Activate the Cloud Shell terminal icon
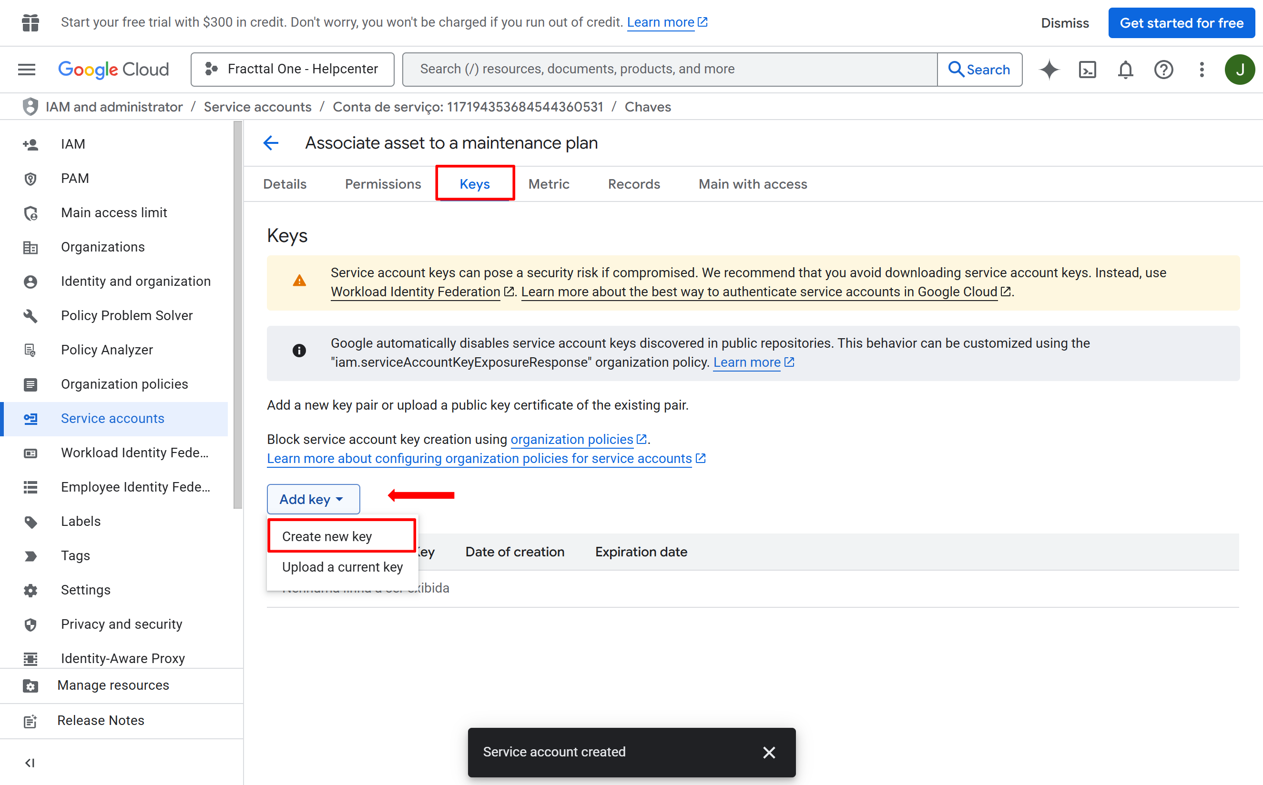The image size is (1263, 785). [x=1087, y=69]
